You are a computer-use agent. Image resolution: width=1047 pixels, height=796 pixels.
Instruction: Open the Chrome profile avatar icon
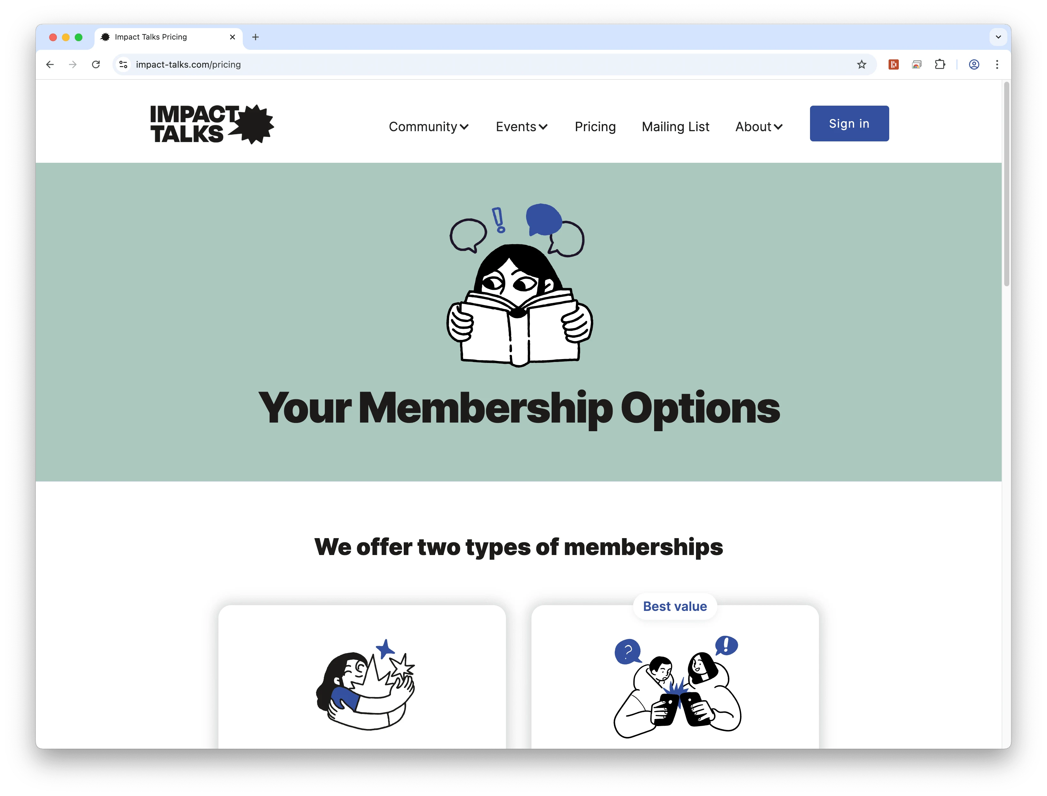pos(974,64)
